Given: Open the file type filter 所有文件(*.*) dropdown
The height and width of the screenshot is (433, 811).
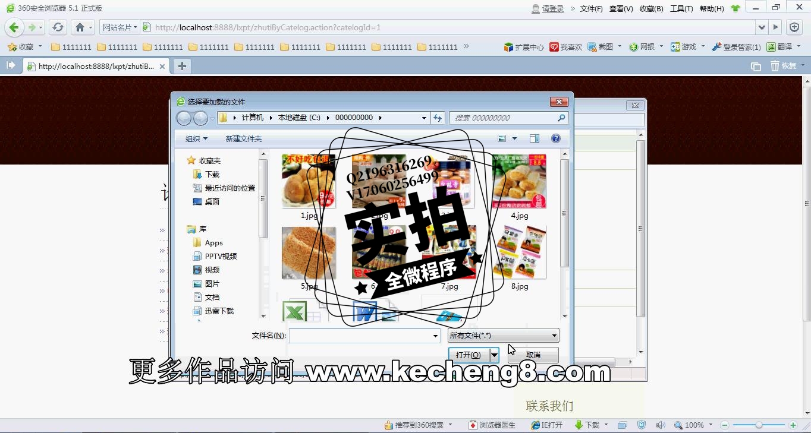Looking at the screenshot, I should (503, 336).
